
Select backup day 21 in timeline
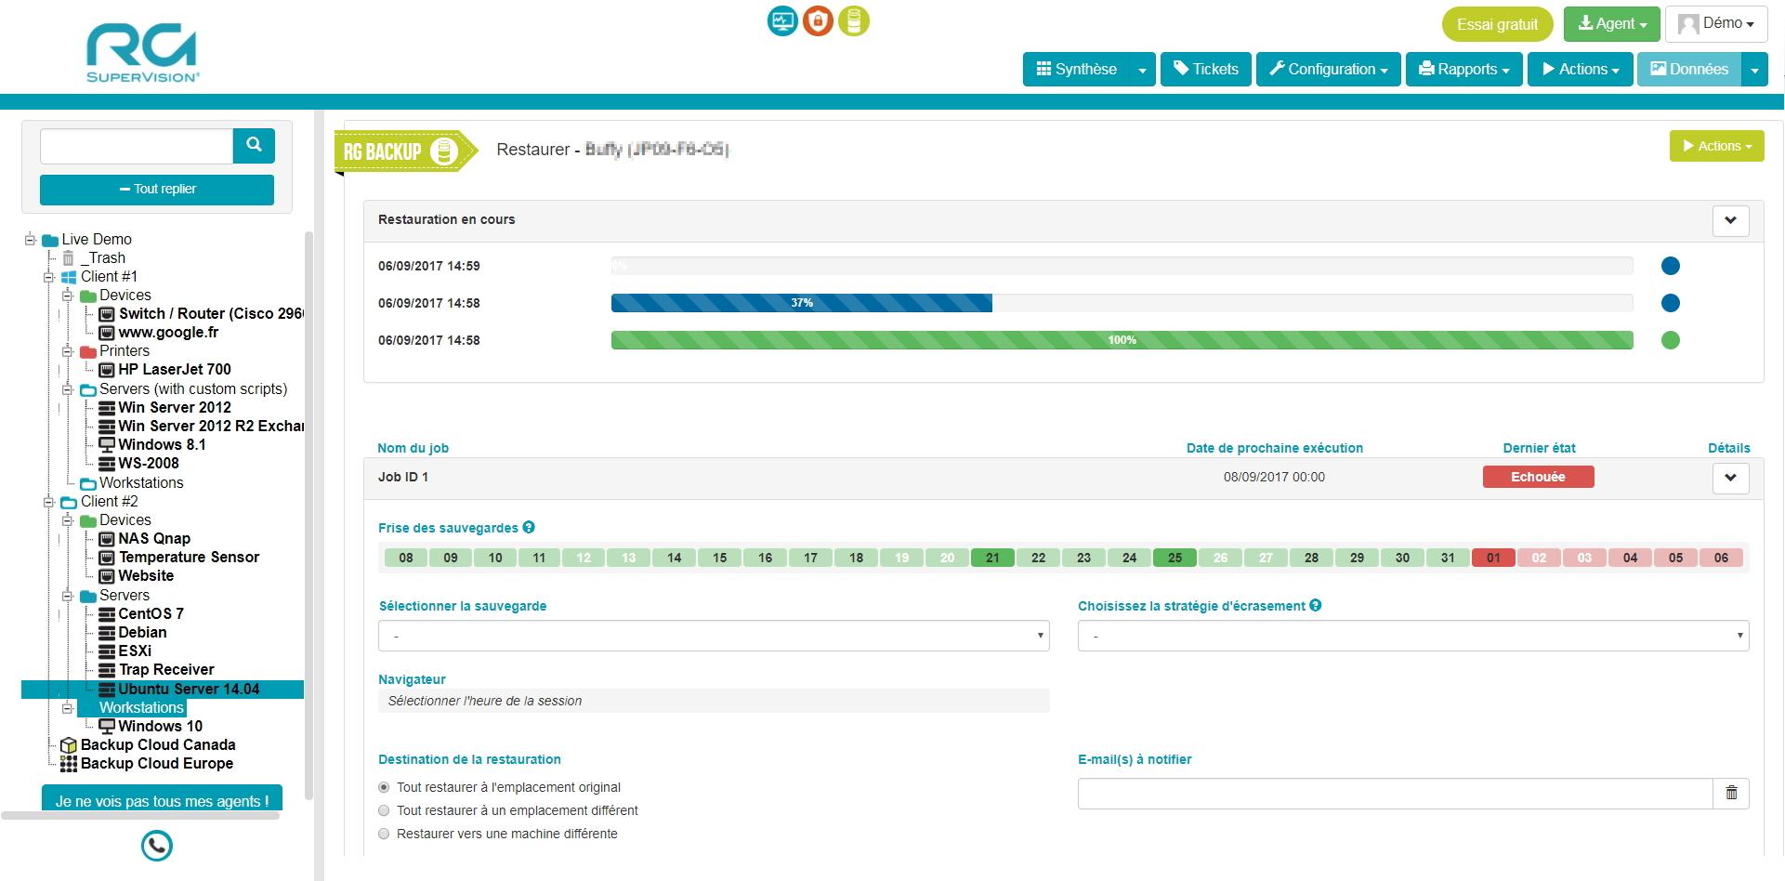click(992, 558)
